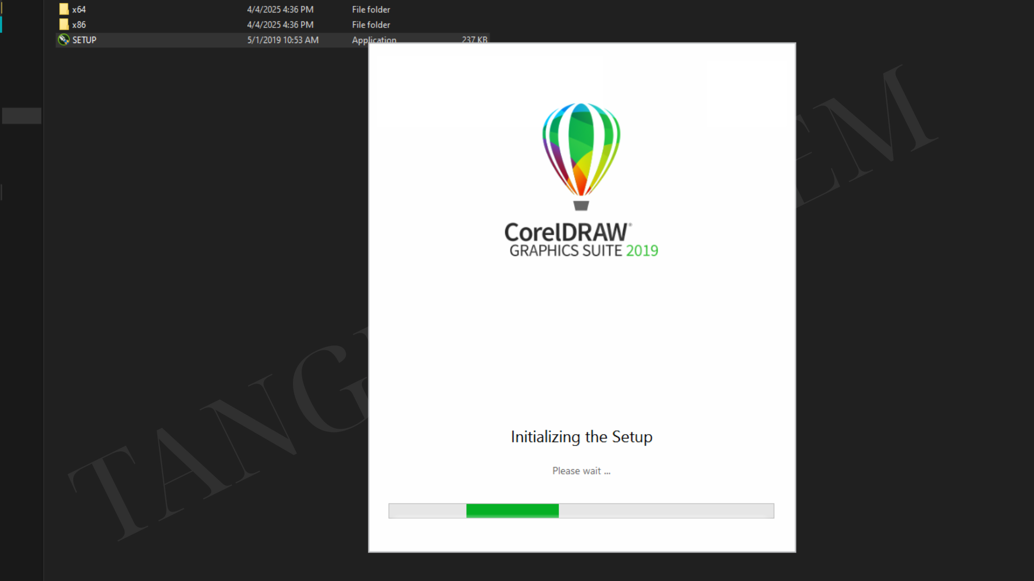Click the x86 date modified cell

click(x=280, y=25)
